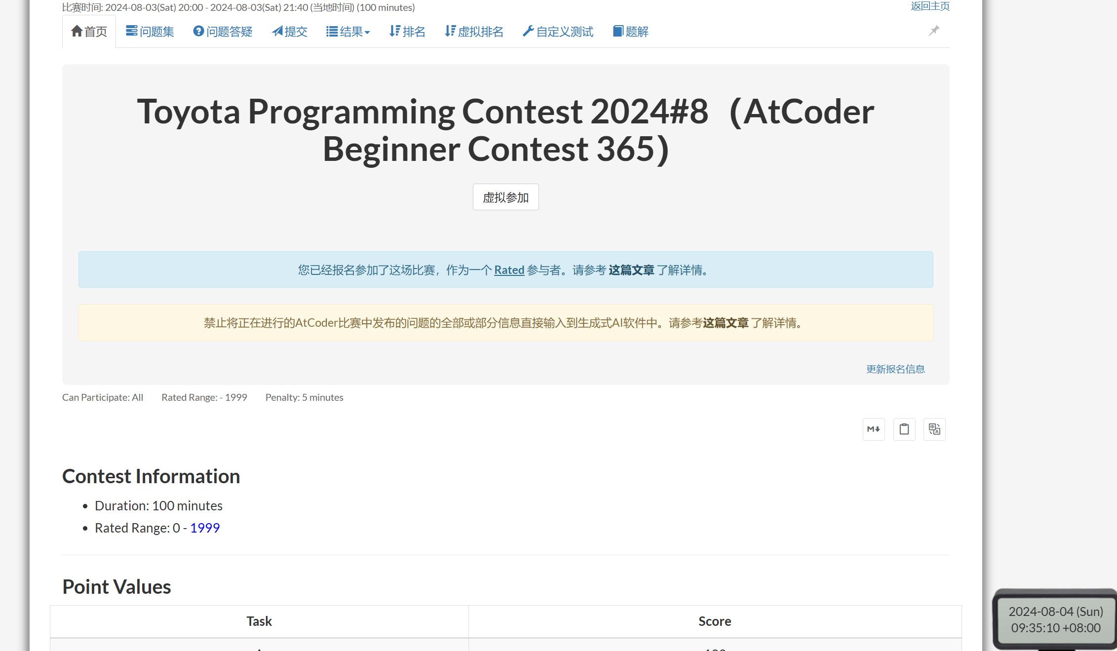This screenshot has height=651, width=1117.
Task: Open the 虚拟排名 virtual standings tab
Action: point(474,32)
